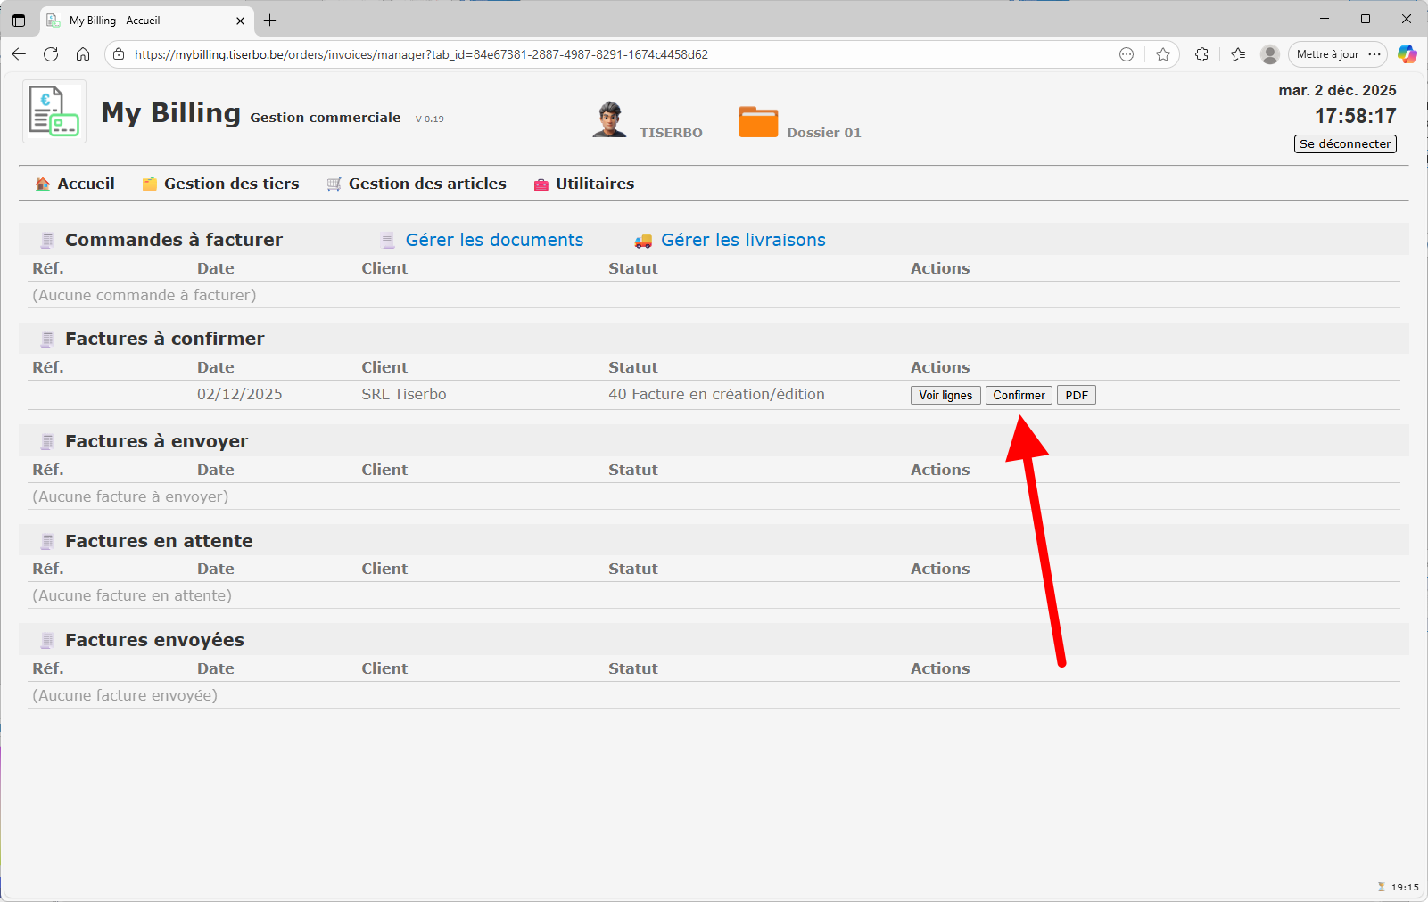This screenshot has height=902, width=1428.
Task: Click Se déconnecter to log out
Action: [x=1344, y=143]
